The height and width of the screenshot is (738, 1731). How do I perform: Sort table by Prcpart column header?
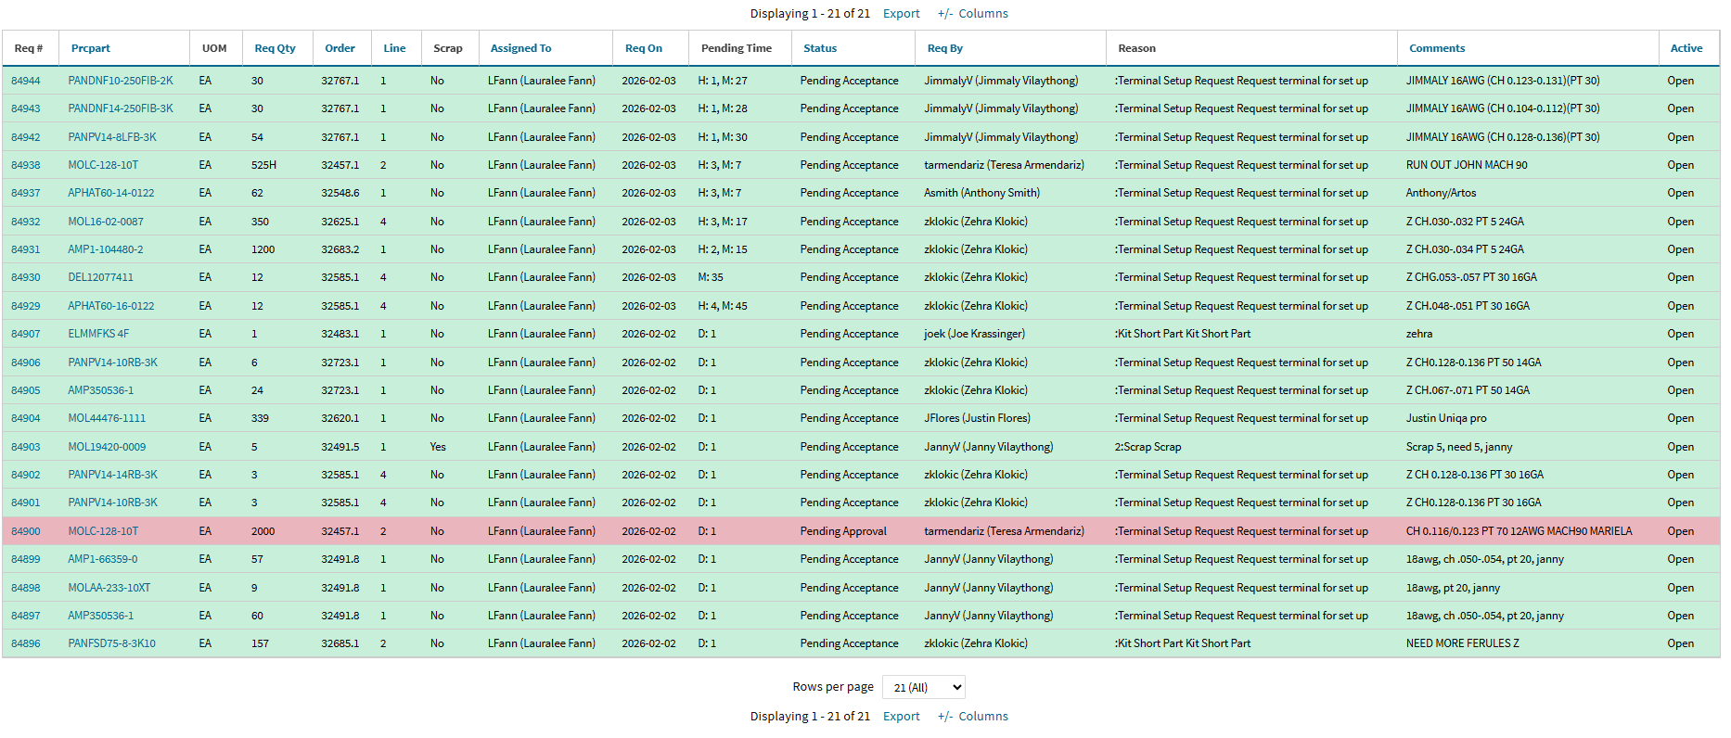pos(90,48)
